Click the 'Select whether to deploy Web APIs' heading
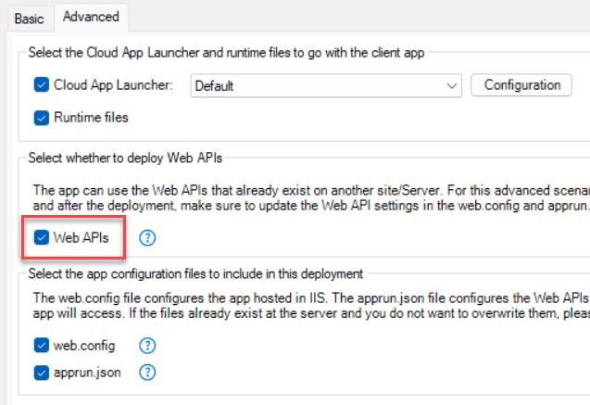 123,158
